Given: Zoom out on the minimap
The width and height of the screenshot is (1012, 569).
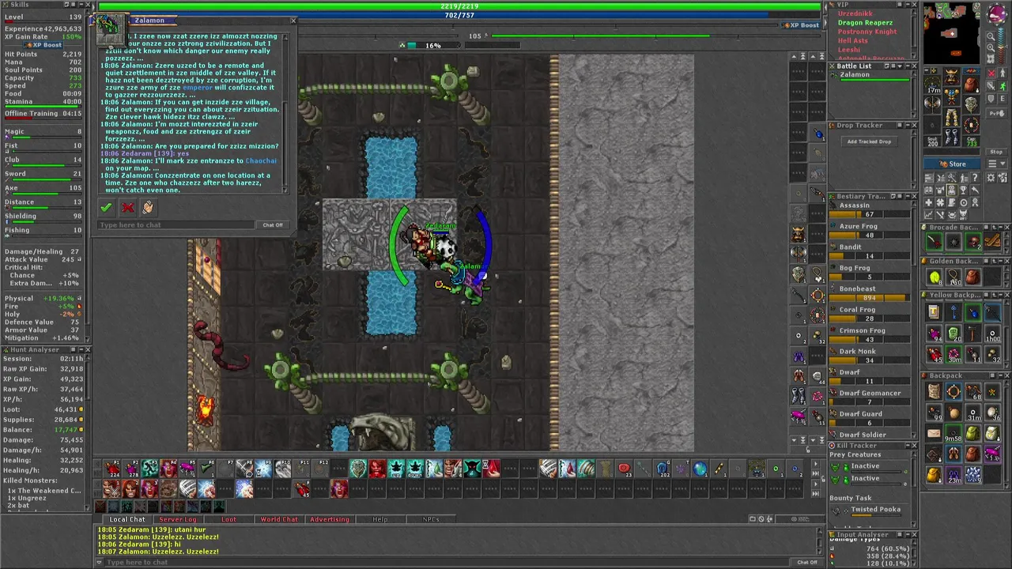Looking at the screenshot, I should click(x=991, y=36).
